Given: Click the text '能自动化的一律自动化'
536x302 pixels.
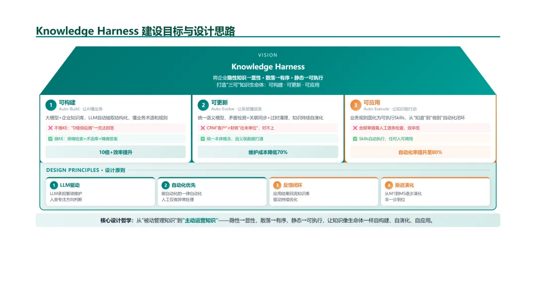Looking at the screenshot, I should (x=182, y=194).
